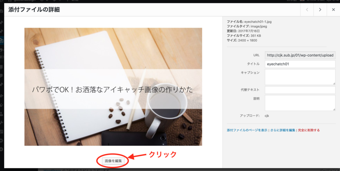
Task: Click the タイトル field label
Action: tap(253, 64)
